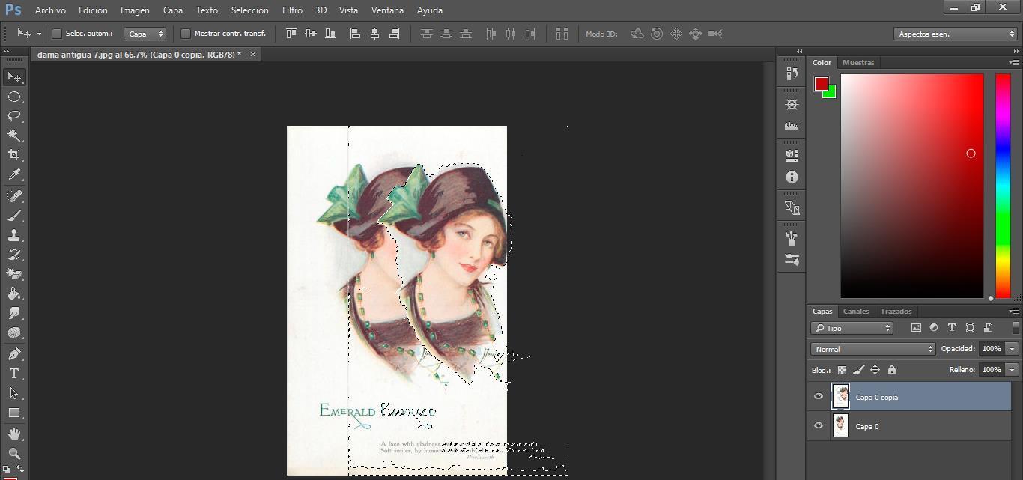The height and width of the screenshot is (480, 1023).
Task: Open the Move tool preset picker arrow
Action: pos(39,34)
